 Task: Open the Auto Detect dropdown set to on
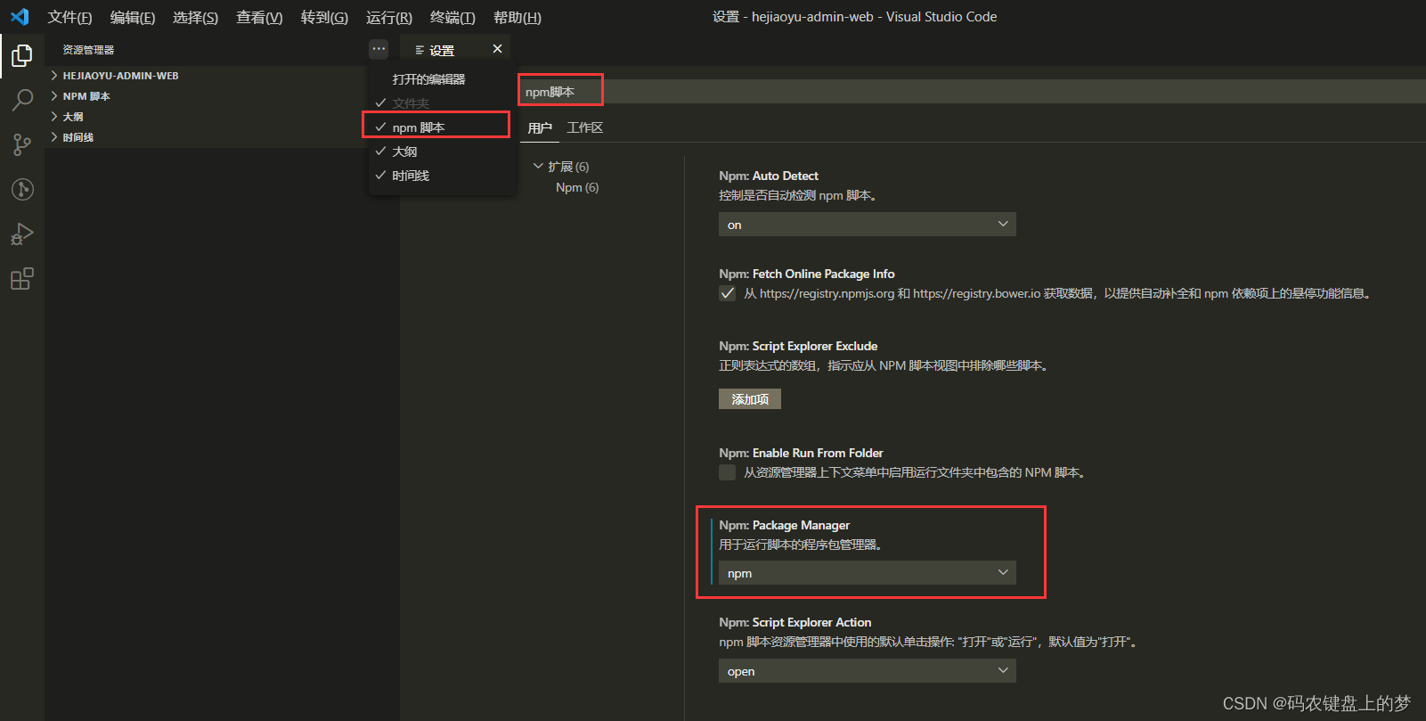click(x=867, y=225)
